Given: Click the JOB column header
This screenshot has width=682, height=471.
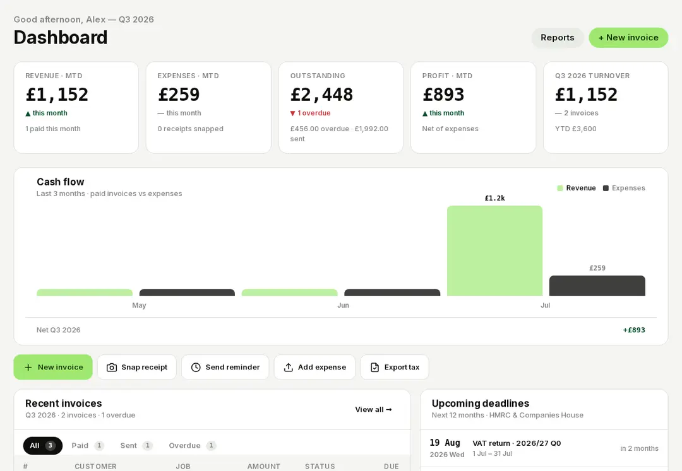Looking at the screenshot, I should 183,466.
